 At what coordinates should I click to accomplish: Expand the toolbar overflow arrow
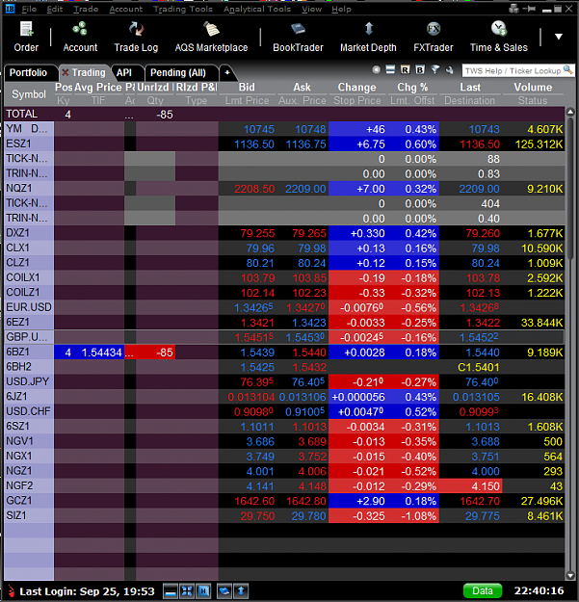(x=559, y=37)
